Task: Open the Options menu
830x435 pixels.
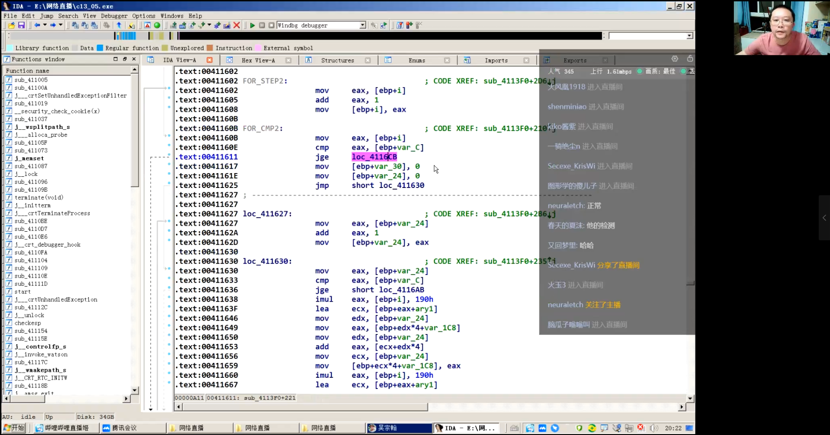Action: click(143, 16)
